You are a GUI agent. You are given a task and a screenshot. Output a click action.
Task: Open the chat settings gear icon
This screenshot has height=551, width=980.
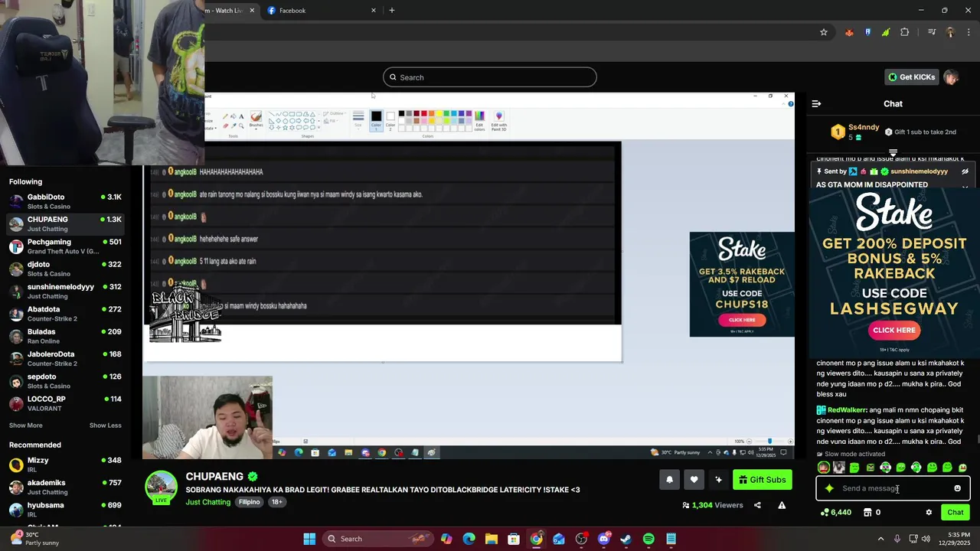click(x=929, y=513)
